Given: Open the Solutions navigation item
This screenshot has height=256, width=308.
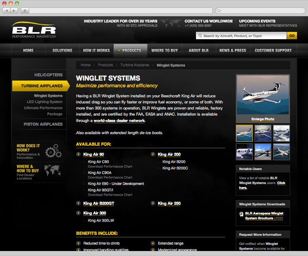Looking at the screenshot, I should tap(62, 50).
